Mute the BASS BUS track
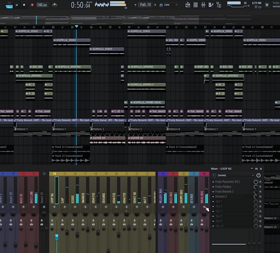 pyautogui.click(x=173, y=207)
